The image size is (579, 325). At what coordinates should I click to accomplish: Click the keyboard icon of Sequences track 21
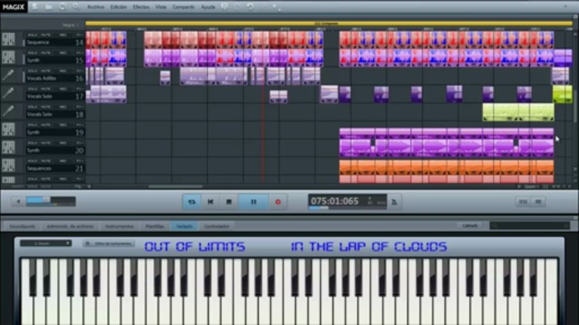(8, 165)
